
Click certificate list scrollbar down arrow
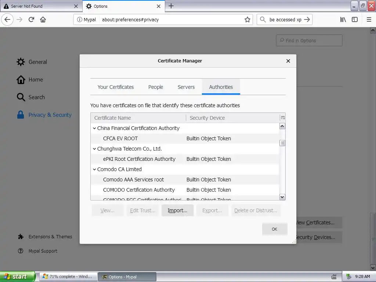click(282, 197)
